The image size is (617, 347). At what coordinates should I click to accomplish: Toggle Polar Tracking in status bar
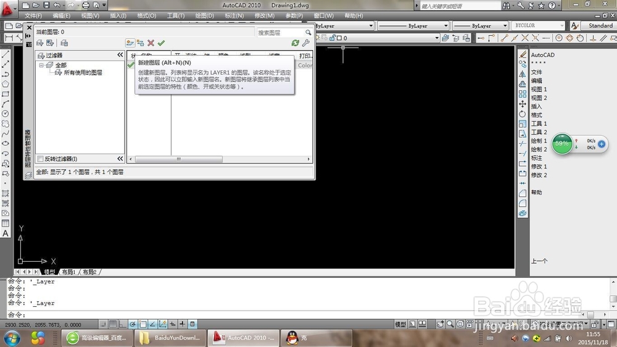click(x=133, y=324)
